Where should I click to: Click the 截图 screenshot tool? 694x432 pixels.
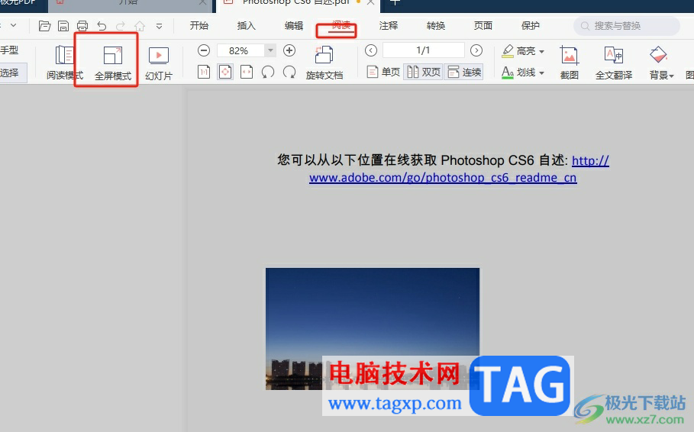click(570, 63)
